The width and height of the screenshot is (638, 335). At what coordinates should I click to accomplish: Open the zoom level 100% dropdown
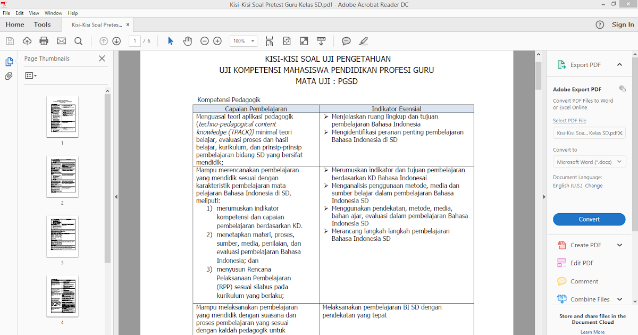(243, 40)
